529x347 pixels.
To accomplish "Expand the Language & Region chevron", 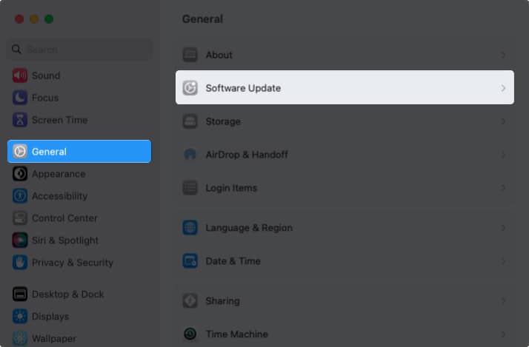I will 503,228.
